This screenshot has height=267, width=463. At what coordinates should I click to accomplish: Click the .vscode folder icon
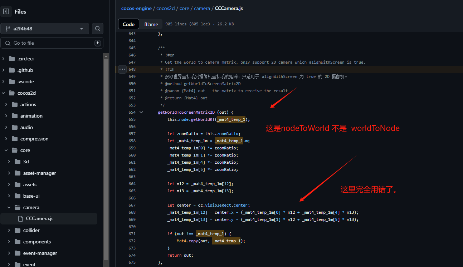click(x=12, y=81)
